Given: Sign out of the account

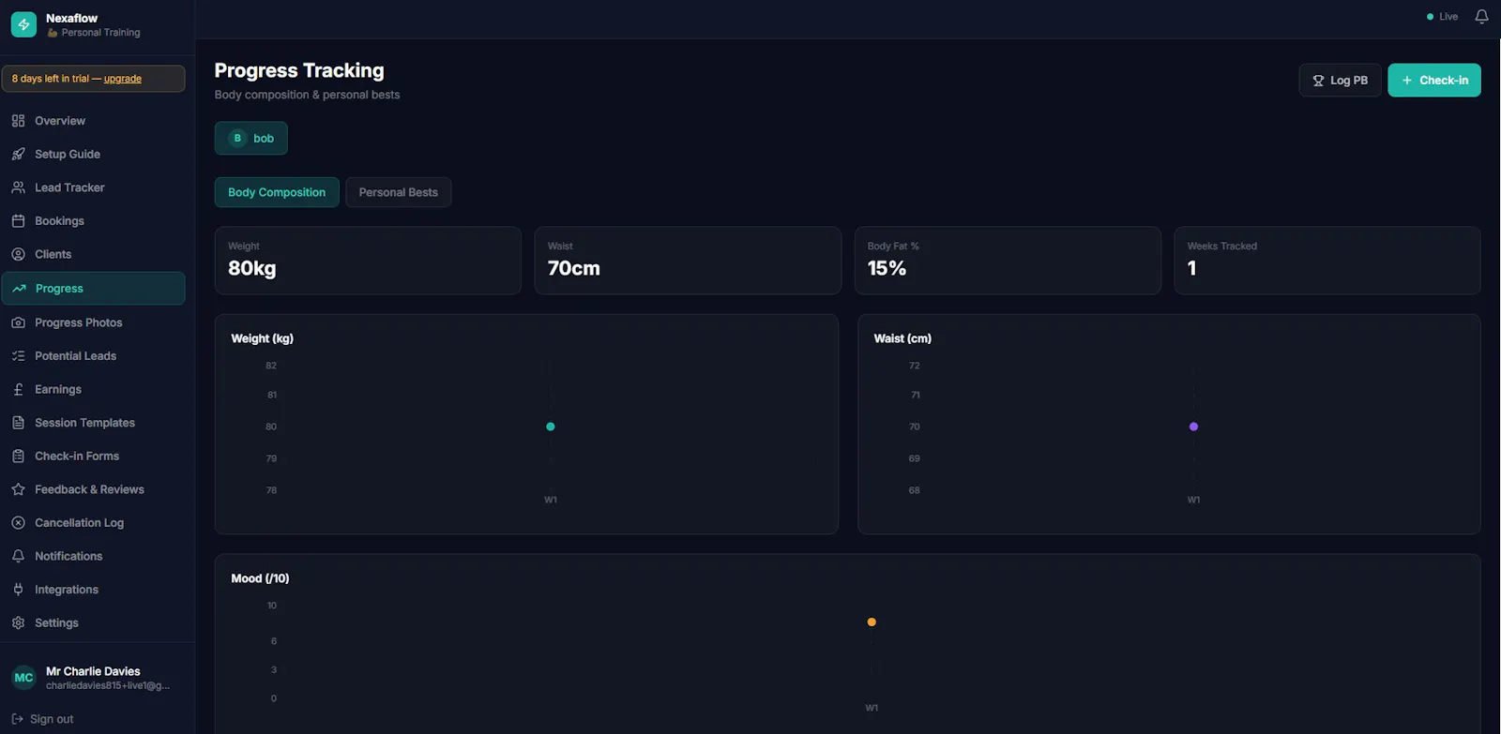Looking at the screenshot, I should [43, 719].
